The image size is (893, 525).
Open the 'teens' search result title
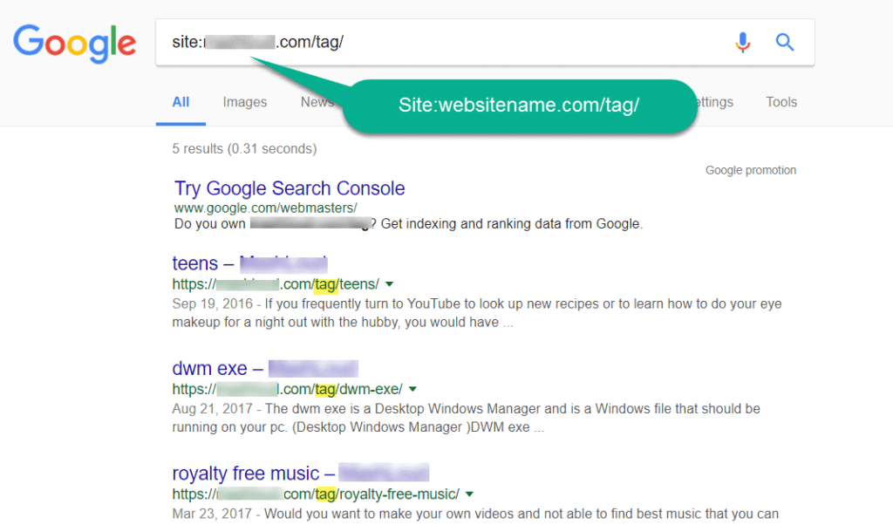[249, 263]
